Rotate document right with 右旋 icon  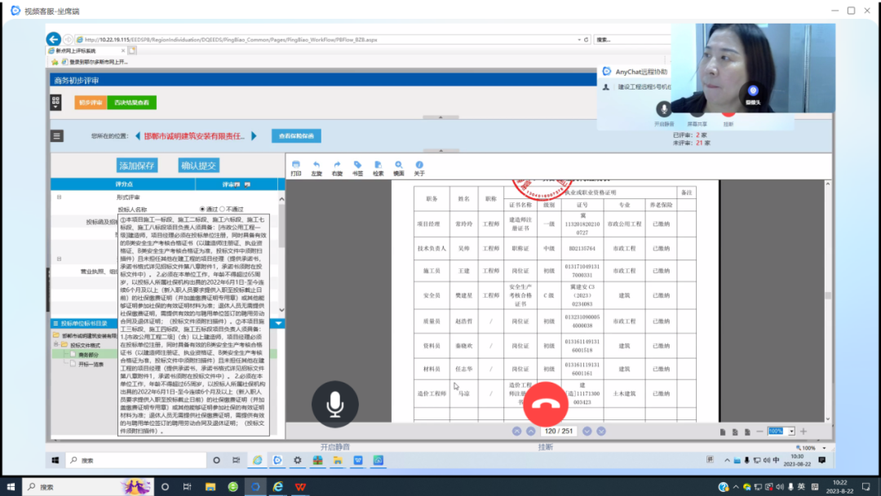point(337,165)
